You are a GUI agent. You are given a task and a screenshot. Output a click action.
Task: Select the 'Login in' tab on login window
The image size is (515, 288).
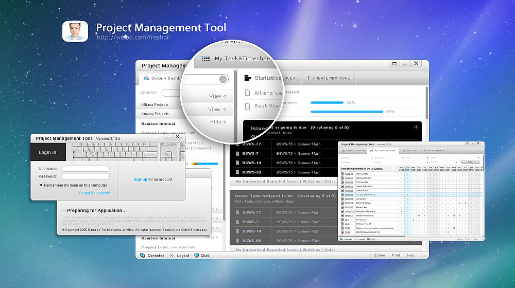(x=48, y=152)
